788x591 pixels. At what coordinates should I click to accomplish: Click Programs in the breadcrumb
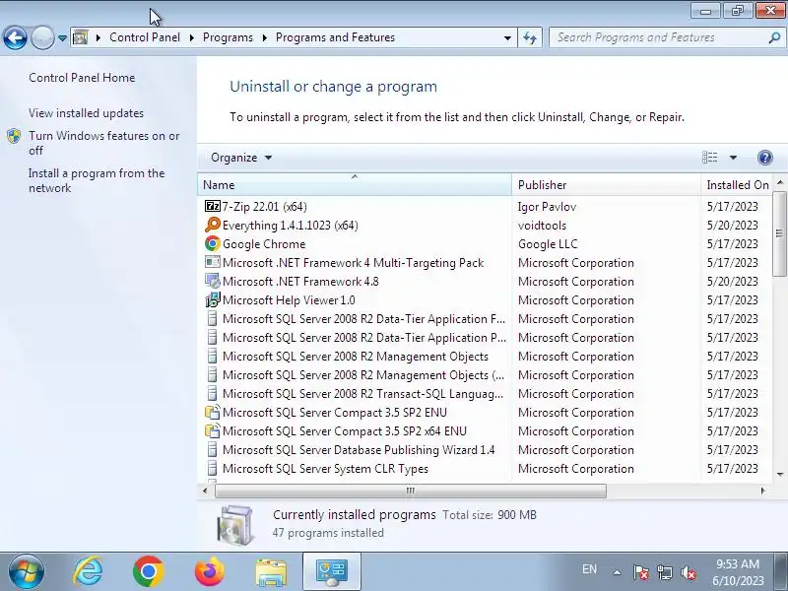[228, 37]
